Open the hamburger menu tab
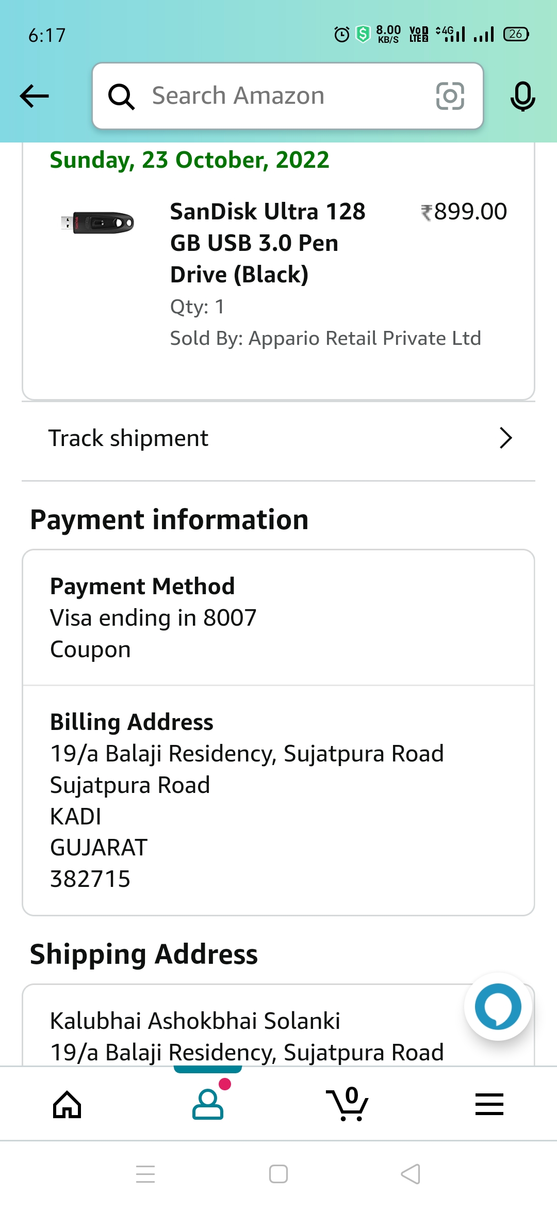Screen dimensions: 557x1208 click(489, 1104)
